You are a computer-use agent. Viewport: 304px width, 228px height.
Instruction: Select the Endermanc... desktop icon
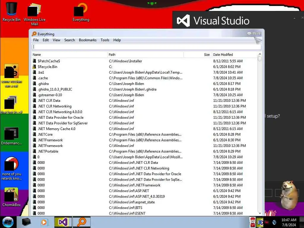(12, 136)
